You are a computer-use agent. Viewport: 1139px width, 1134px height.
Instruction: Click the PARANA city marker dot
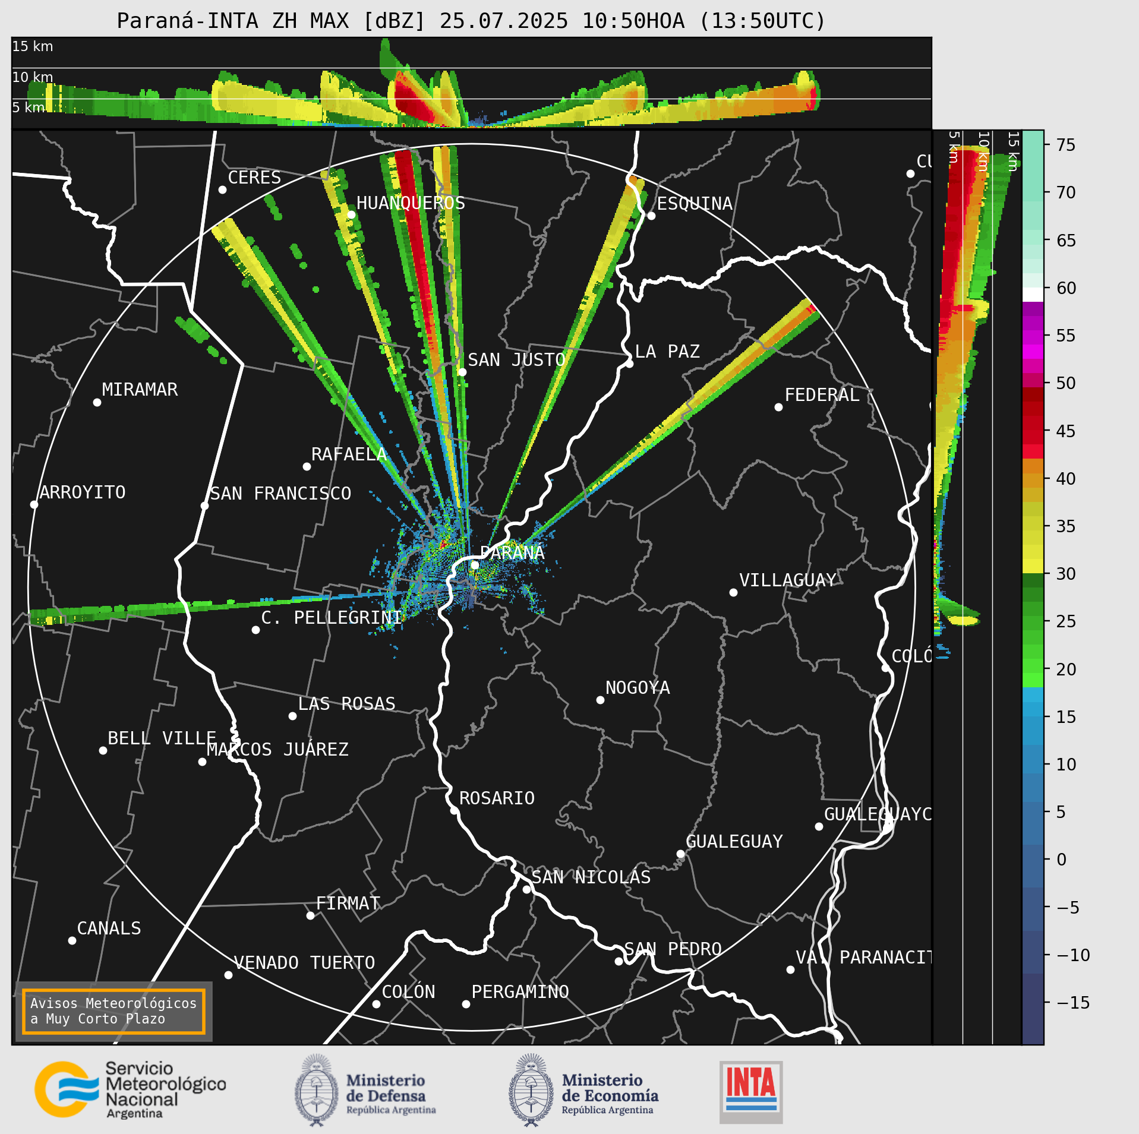pos(475,565)
